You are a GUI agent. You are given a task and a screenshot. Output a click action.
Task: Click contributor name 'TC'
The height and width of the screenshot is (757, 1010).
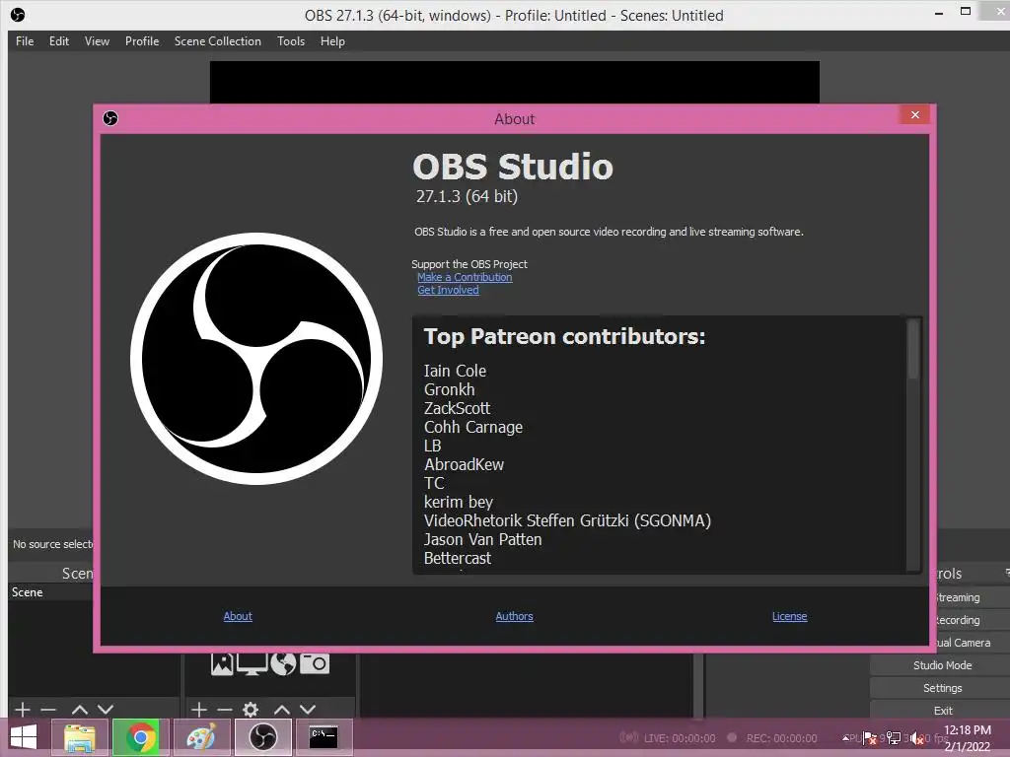(434, 483)
